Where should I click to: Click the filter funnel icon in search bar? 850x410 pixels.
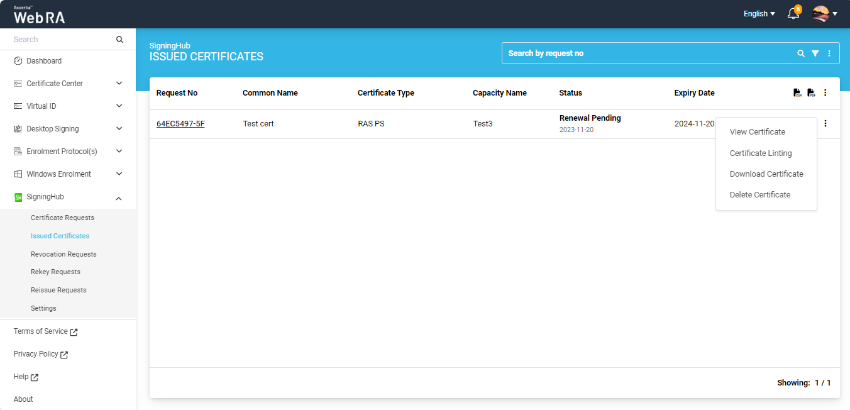tap(815, 53)
